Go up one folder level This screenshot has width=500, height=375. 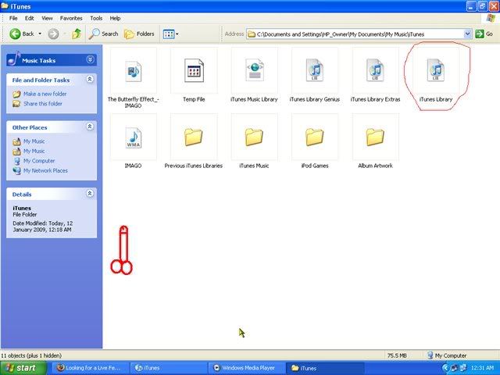pyautogui.click(x=77, y=34)
